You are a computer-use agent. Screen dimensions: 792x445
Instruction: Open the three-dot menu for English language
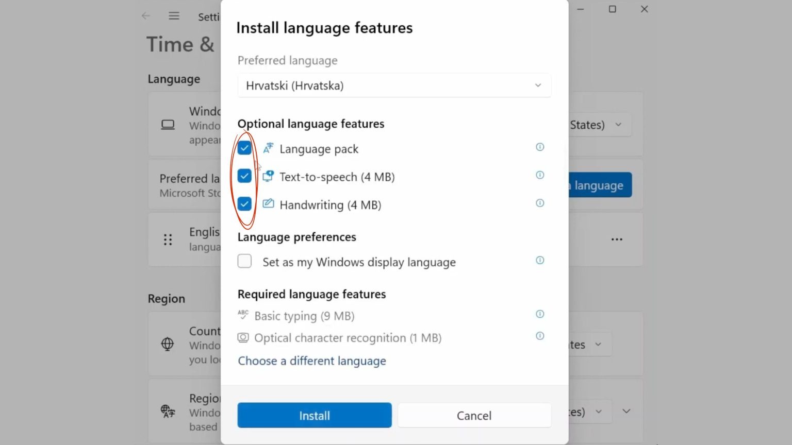tap(617, 239)
